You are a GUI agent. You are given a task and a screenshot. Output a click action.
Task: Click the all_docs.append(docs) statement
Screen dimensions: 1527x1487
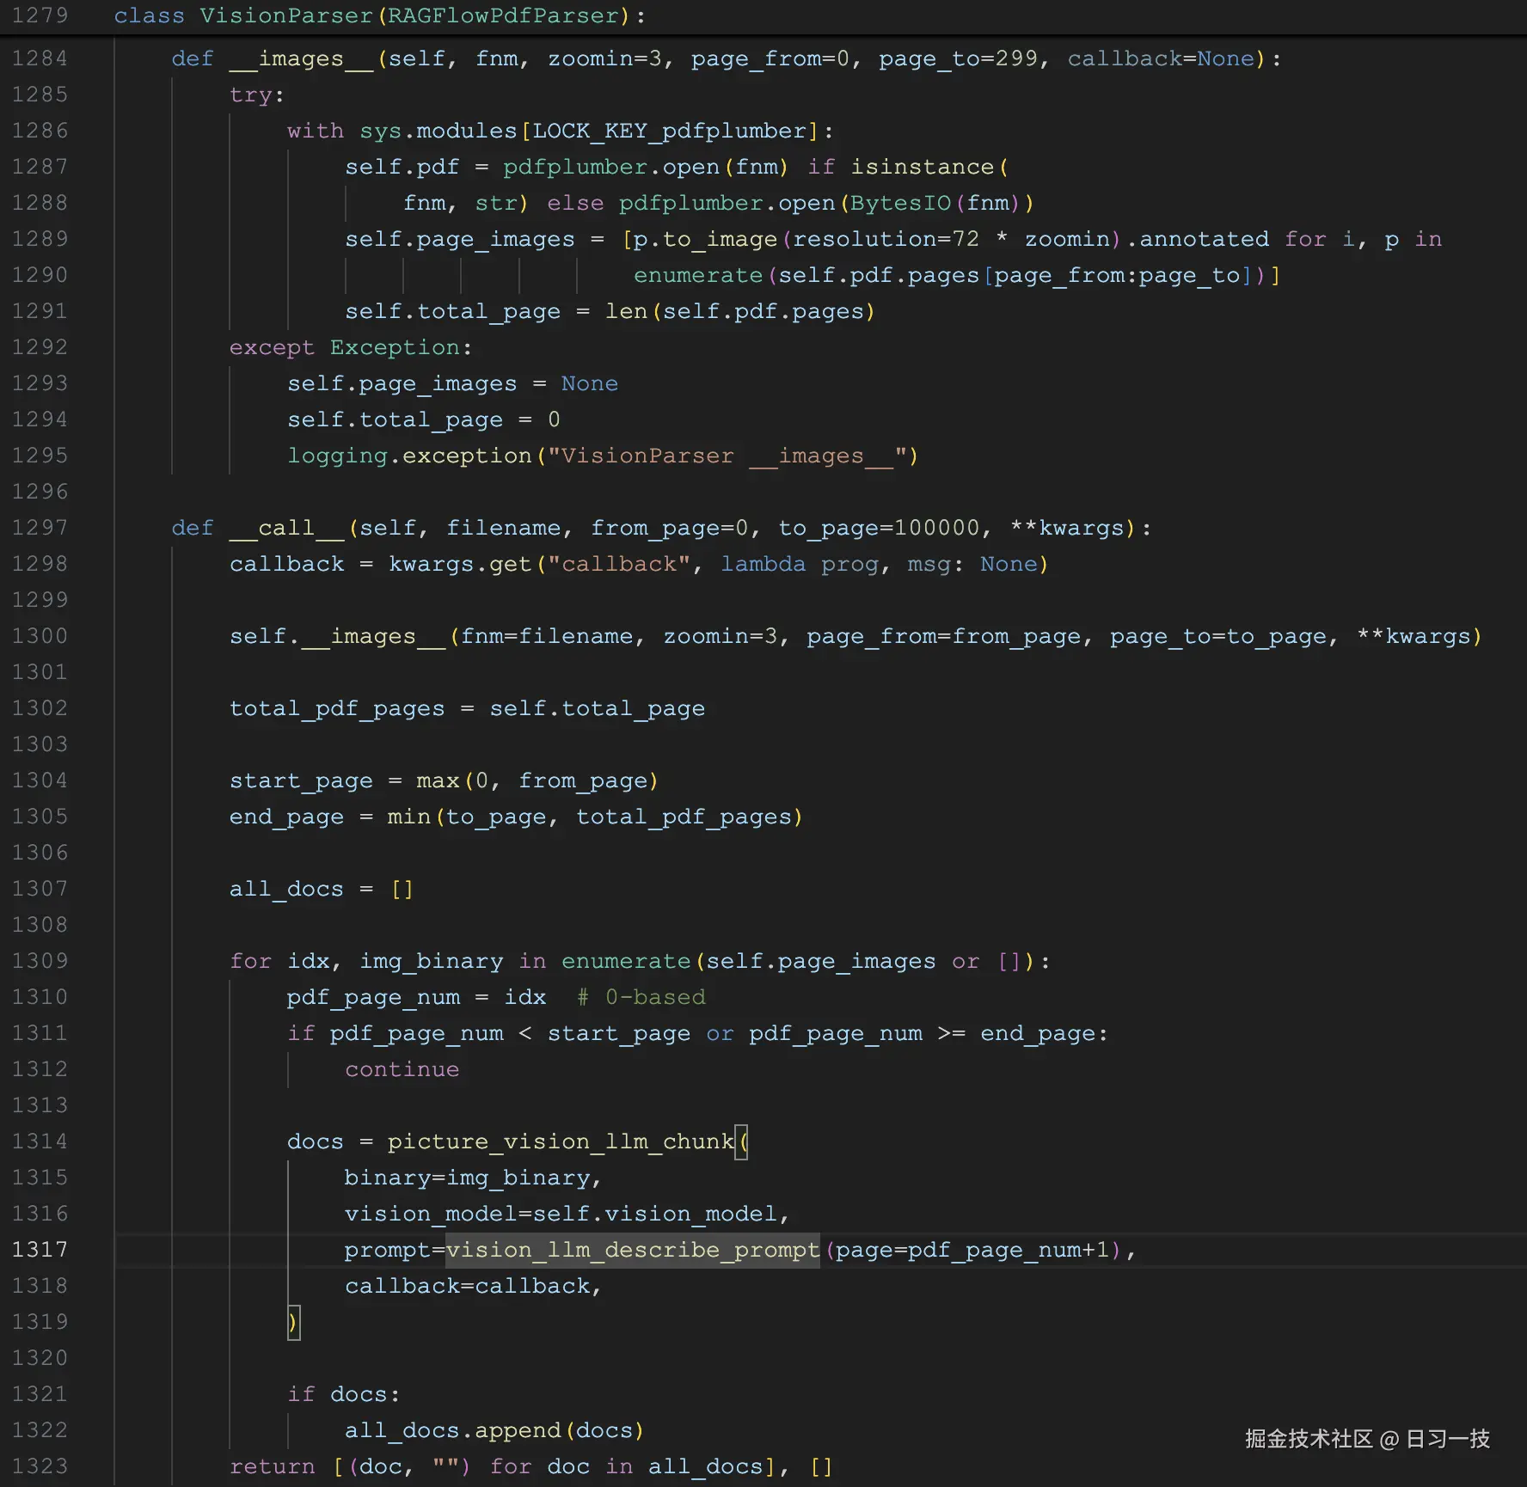(494, 1430)
